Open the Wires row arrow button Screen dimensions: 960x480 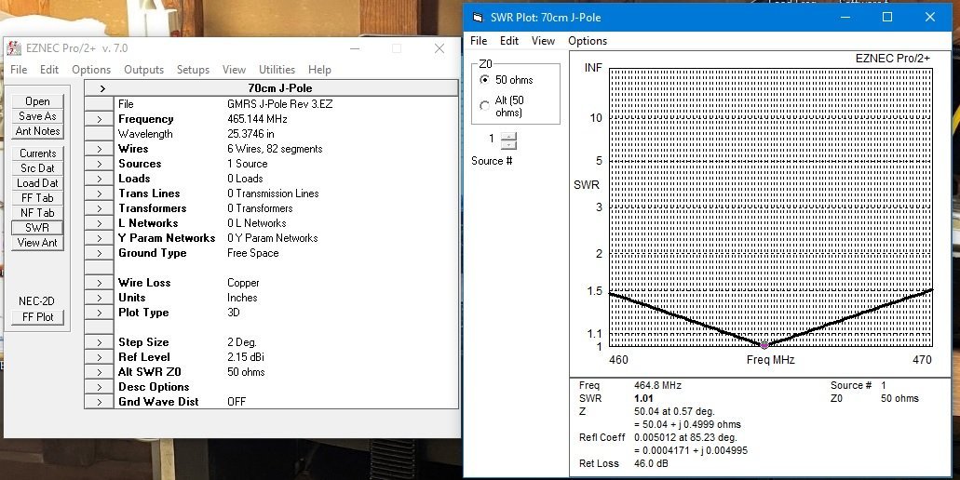pyautogui.click(x=99, y=149)
